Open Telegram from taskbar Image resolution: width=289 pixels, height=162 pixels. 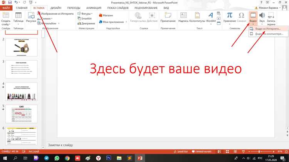(47, 158)
